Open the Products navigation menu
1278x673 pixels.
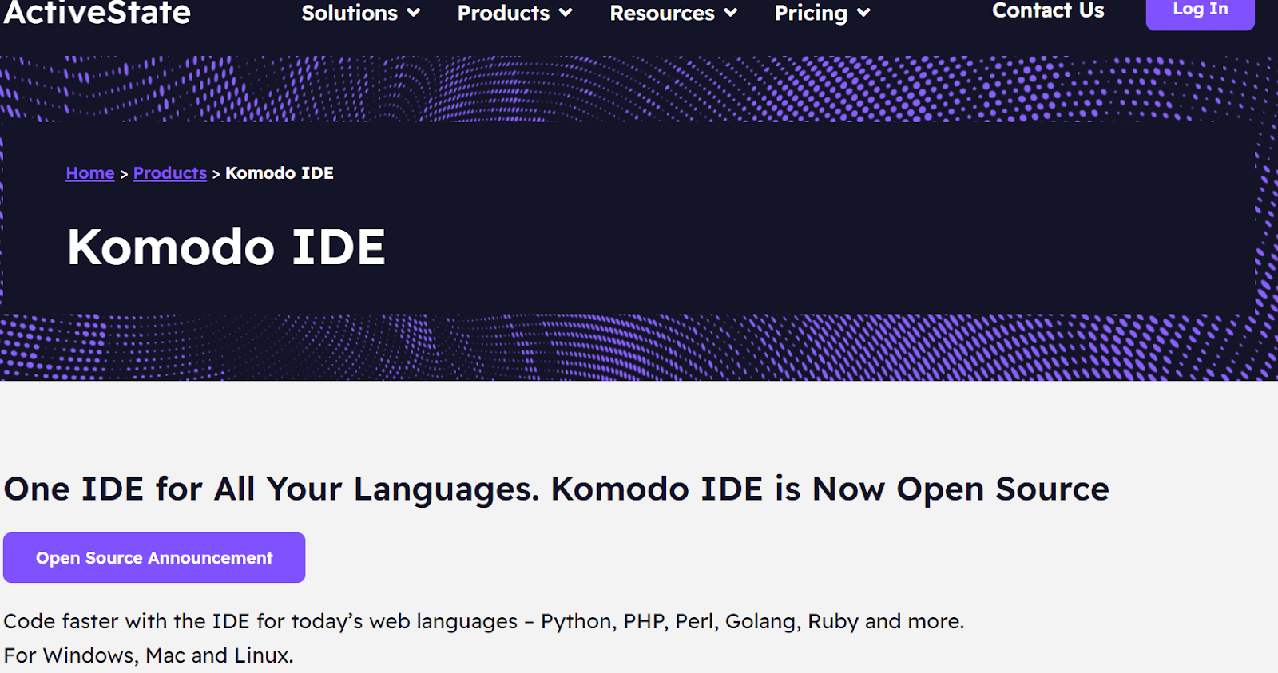pos(503,13)
